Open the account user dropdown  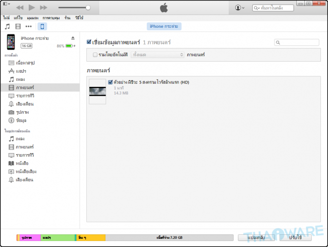pos(240,8)
